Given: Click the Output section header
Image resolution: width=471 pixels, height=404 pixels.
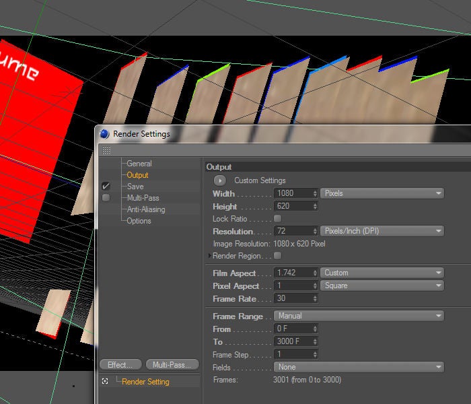Looking at the screenshot, I should pos(338,167).
